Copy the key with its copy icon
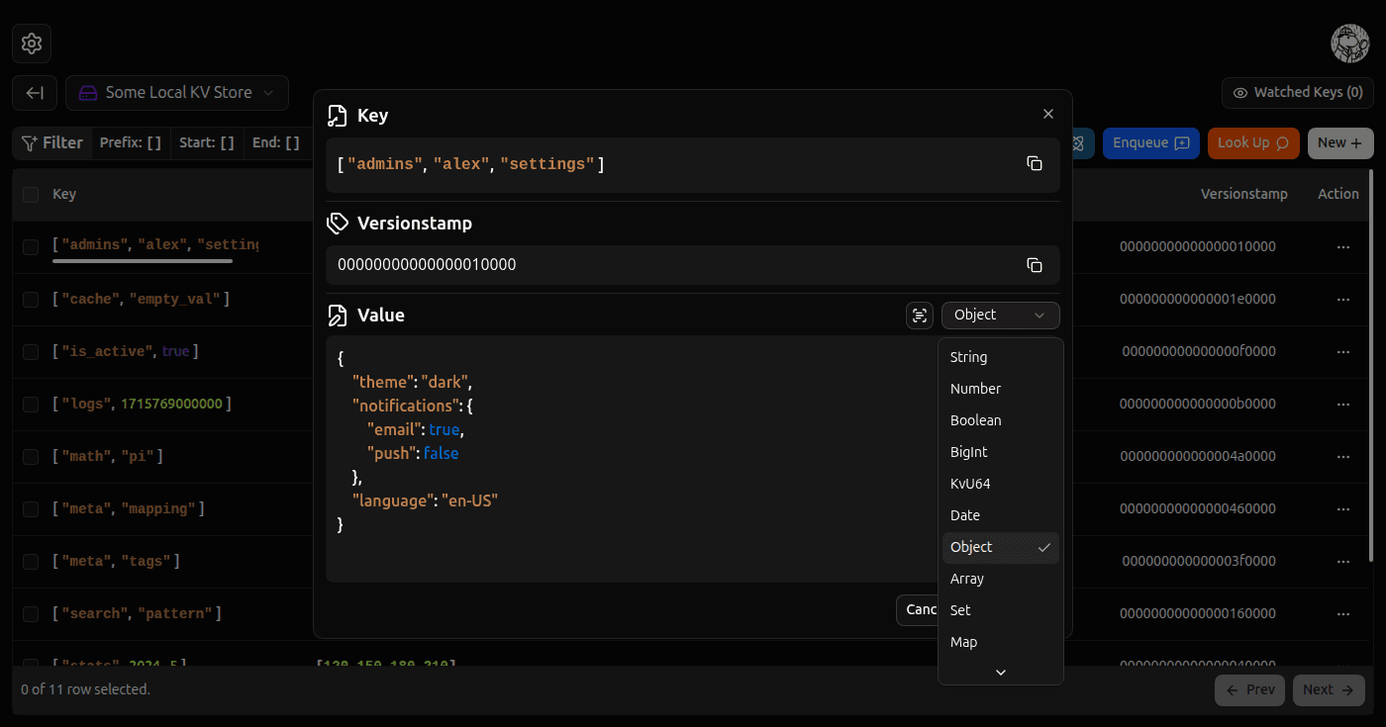This screenshot has height=727, width=1386. tap(1035, 163)
